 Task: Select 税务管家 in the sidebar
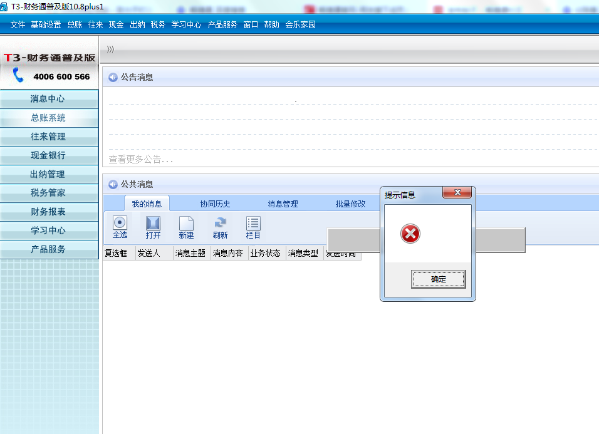pos(49,193)
